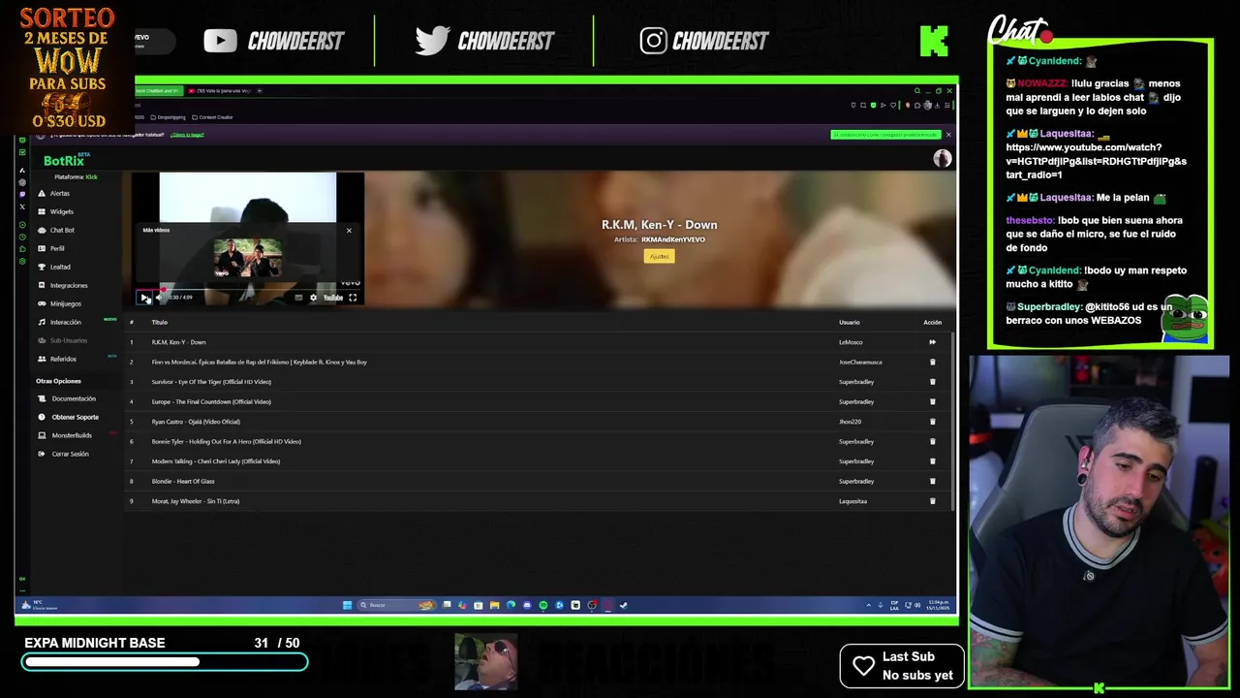Delete Ryan Castro - Ojalá from queue

(x=932, y=422)
